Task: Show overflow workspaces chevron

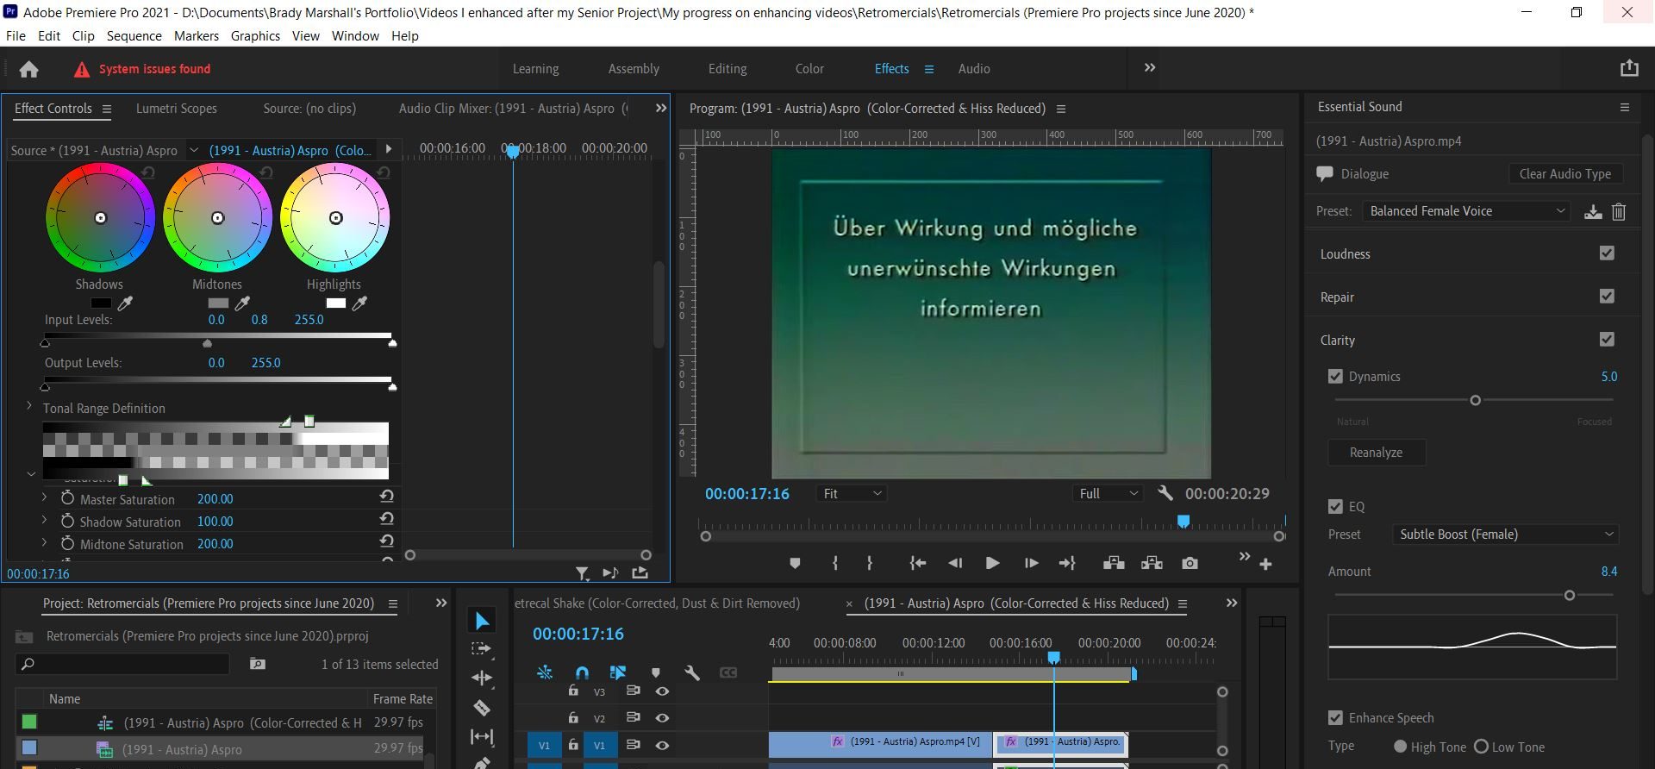Action: pos(1149,68)
